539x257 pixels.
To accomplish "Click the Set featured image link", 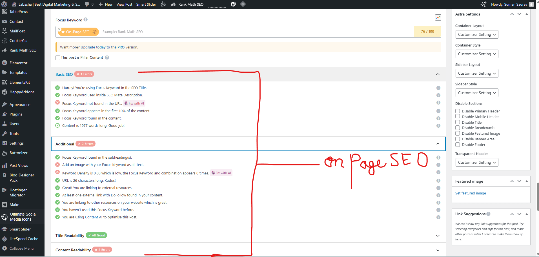I will click(470, 193).
